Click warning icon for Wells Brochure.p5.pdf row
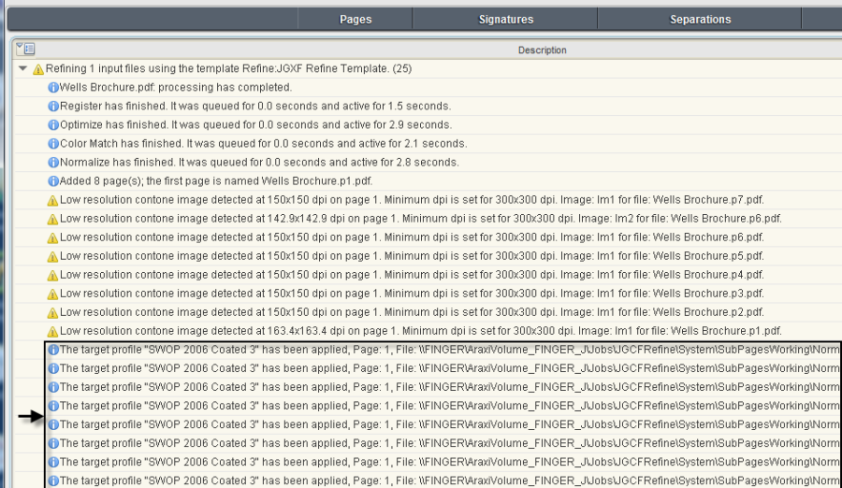The height and width of the screenshot is (488, 842). [x=52, y=257]
